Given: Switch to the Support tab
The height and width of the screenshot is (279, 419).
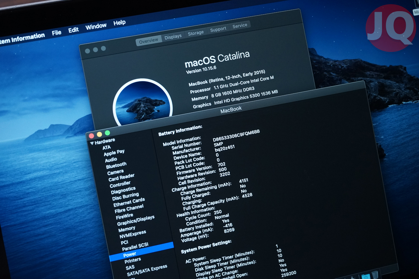Looking at the screenshot, I should pos(218,29).
